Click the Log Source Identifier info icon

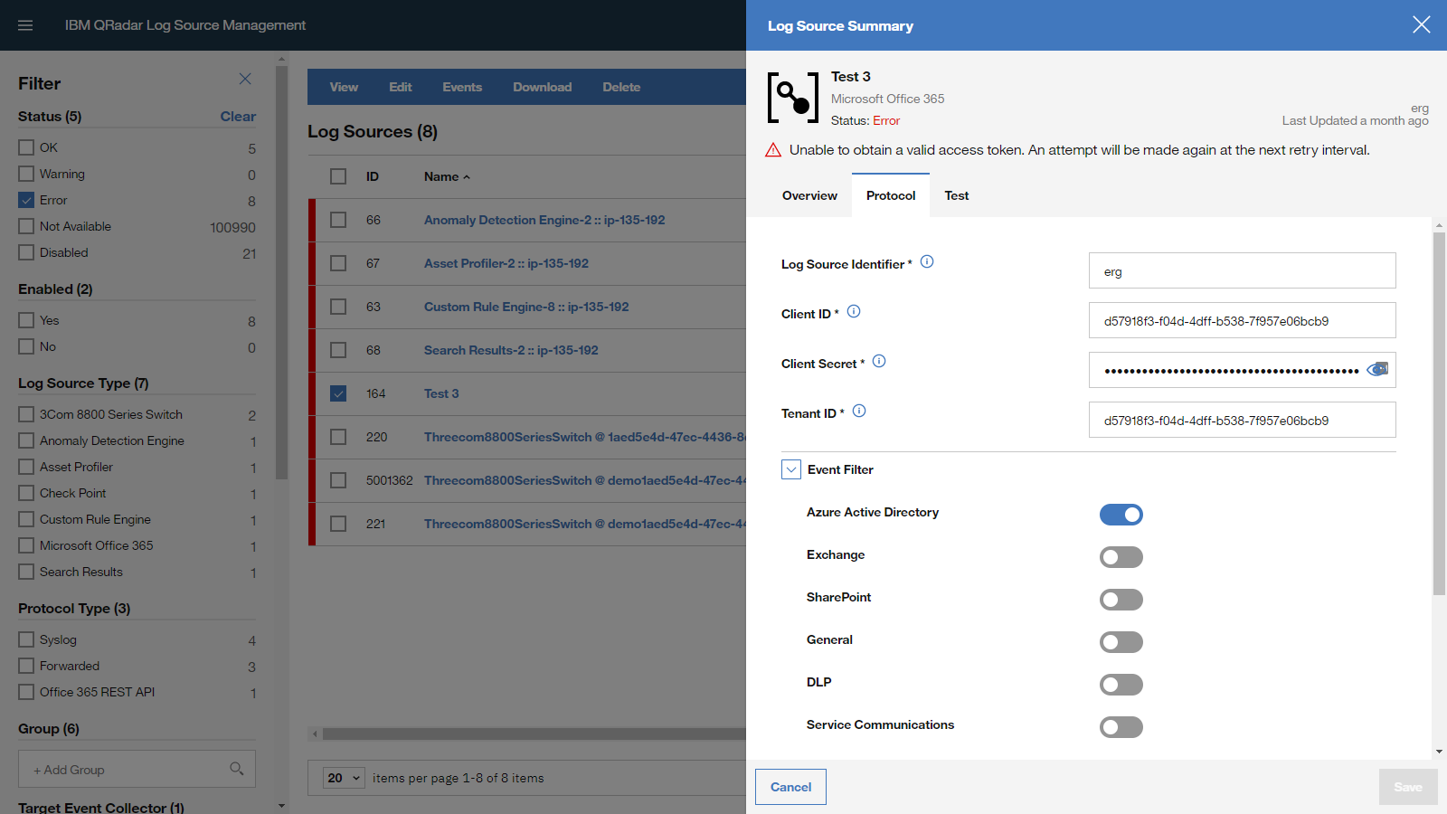[x=926, y=261]
